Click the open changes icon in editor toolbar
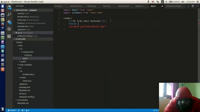 click(x=188, y=6)
